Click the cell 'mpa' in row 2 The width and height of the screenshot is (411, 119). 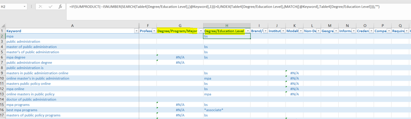[x=72, y=36]
